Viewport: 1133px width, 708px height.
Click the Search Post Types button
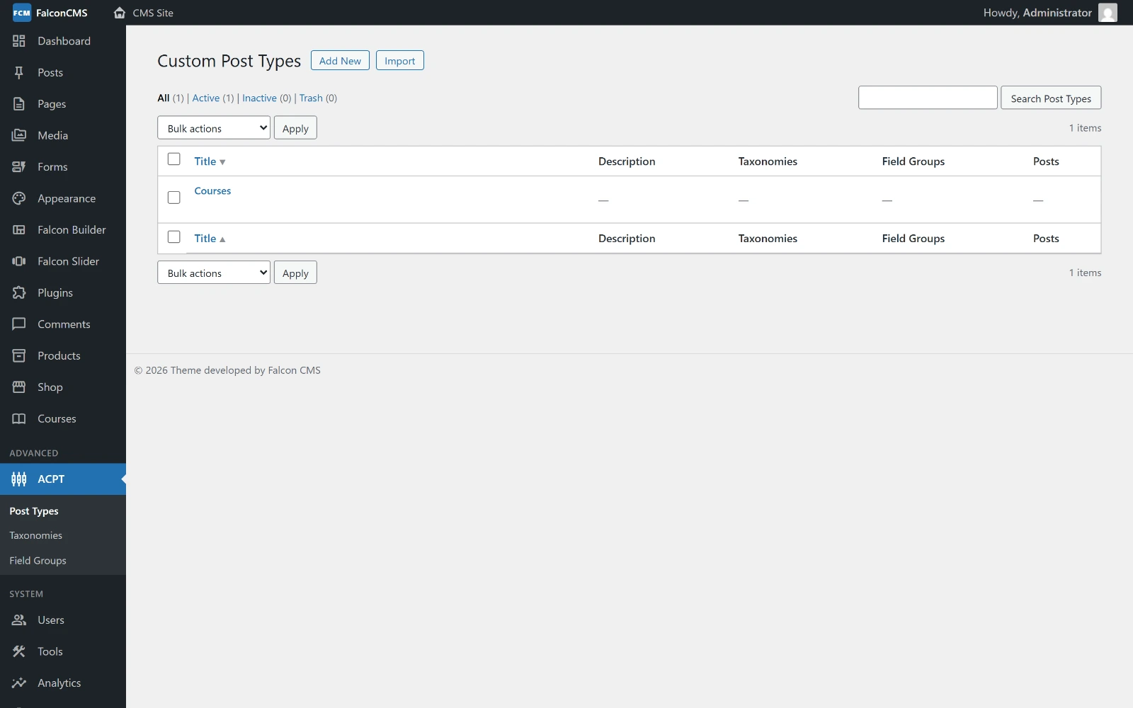pyautogui.click(x=1051, y=98)
